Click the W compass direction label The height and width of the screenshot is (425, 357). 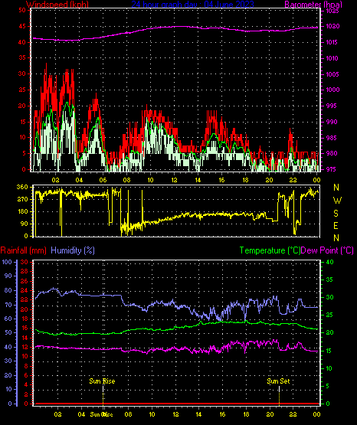point(337,201)
